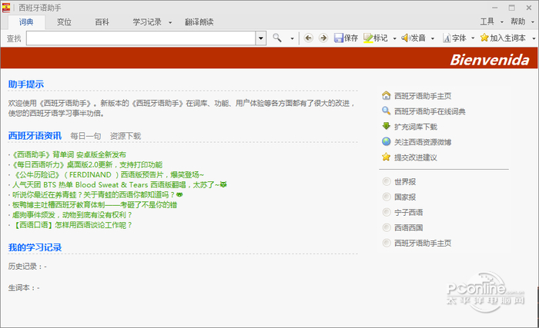Viewport: 539px width, 328px height.
Task: Open 板鸭博主吐槽西班牙教育体制 link
Action: 95,205
